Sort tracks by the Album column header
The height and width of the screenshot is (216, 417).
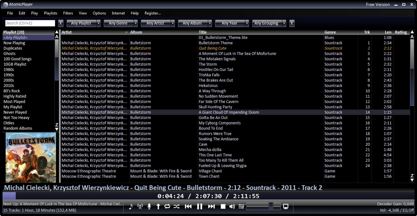[164, 32]
